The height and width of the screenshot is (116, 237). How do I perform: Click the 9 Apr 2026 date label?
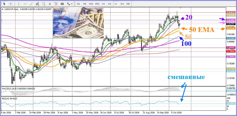63,113
